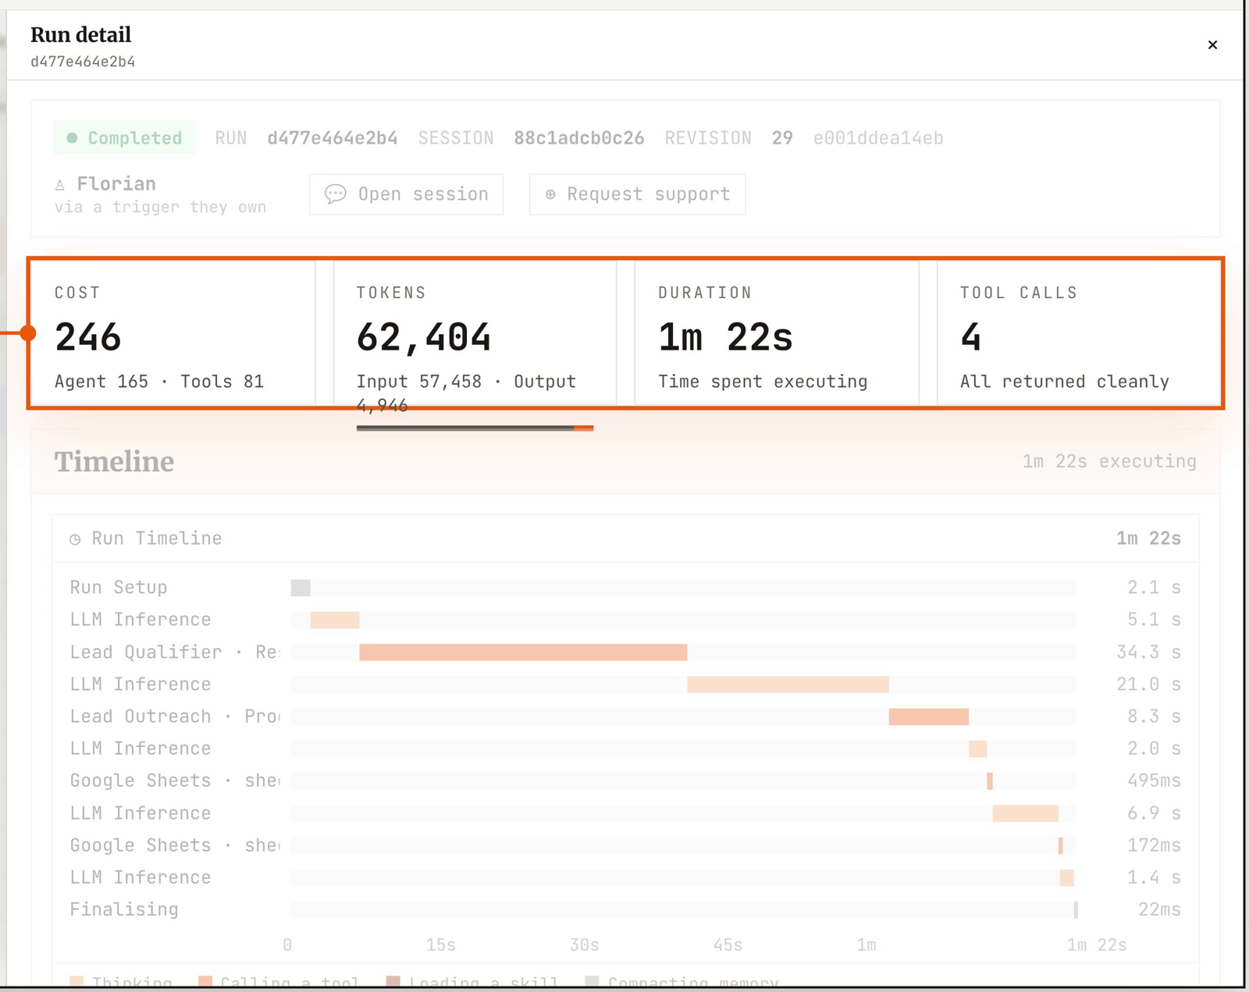The height and width of the screenshot is (992, 1249).
Task: Click the user name Florian
Action: [x=116, y=184]
